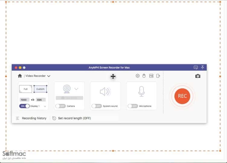
Task: Select the Custom region option
Action: (41, 89)
